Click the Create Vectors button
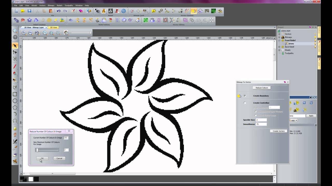This screenshot has width=332, height=186. pos(279,131)
